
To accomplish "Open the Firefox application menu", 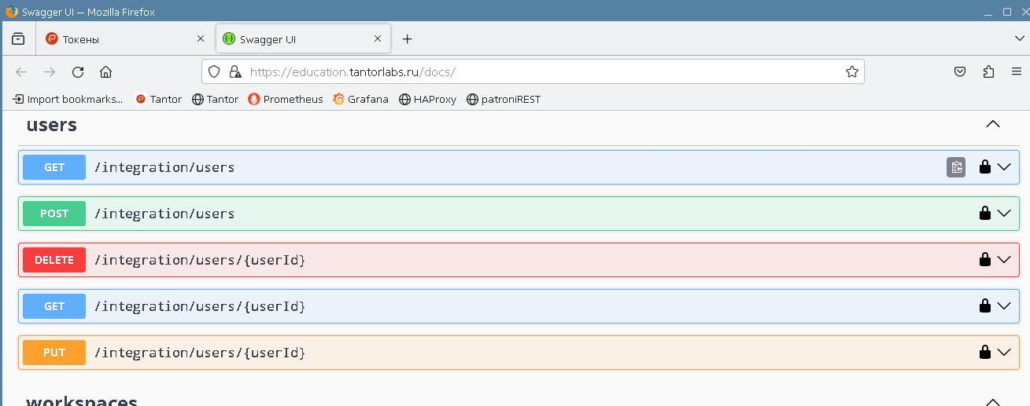I will click(1016, 72).
